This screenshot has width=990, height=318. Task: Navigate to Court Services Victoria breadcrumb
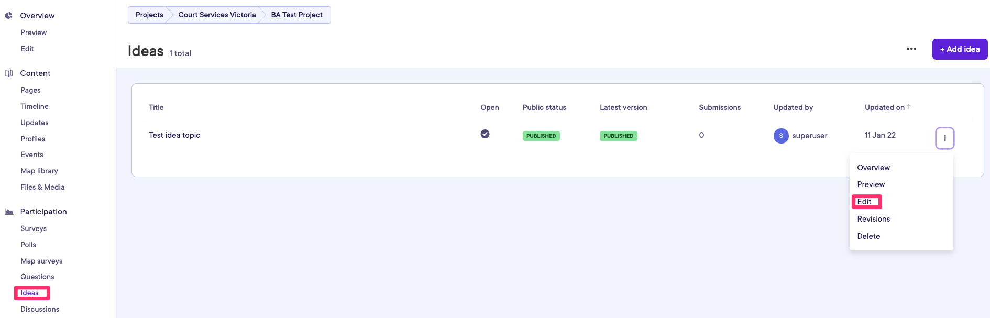pos(217,15)
